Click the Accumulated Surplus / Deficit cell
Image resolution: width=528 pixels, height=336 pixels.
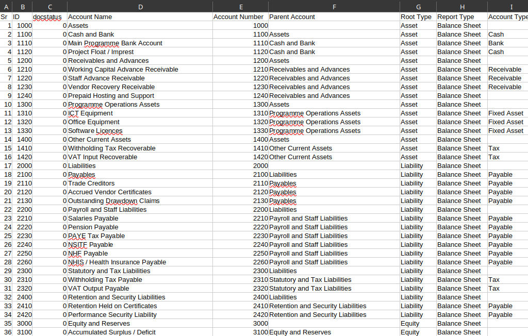tap(140, 332)
